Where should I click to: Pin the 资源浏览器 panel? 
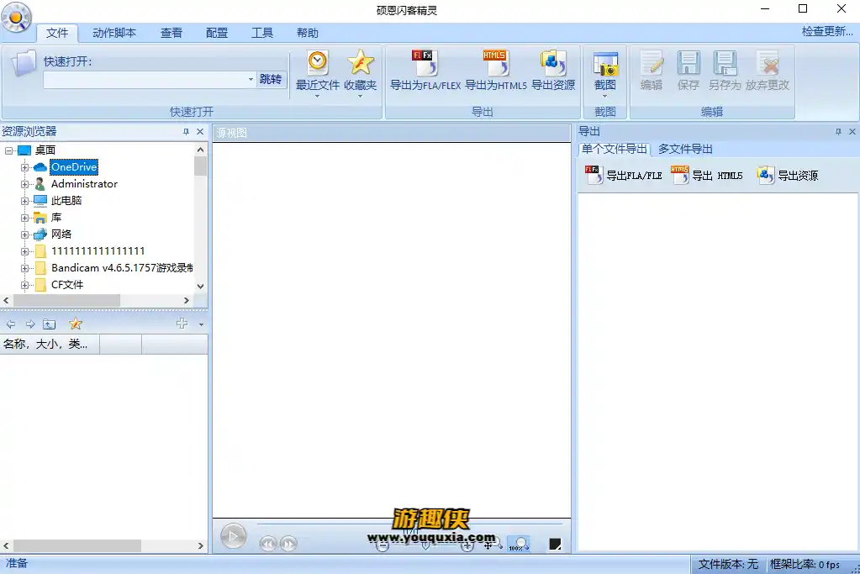tap(186, 132)
